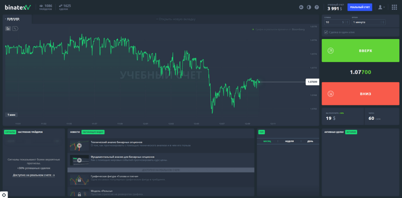Screen dimensions: 402x198
Task: Select the drawing pencil tool icon
Action: (x=15, y=28)
